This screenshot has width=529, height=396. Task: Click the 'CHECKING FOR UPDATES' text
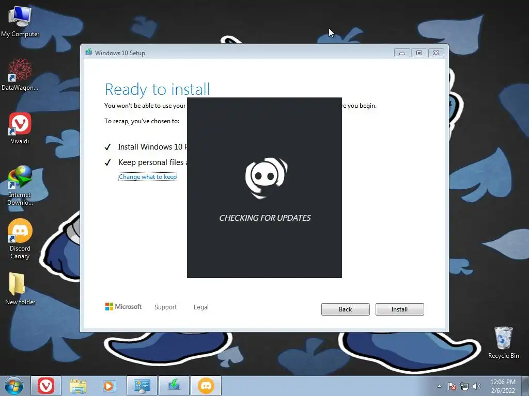[x=265, y=218]
